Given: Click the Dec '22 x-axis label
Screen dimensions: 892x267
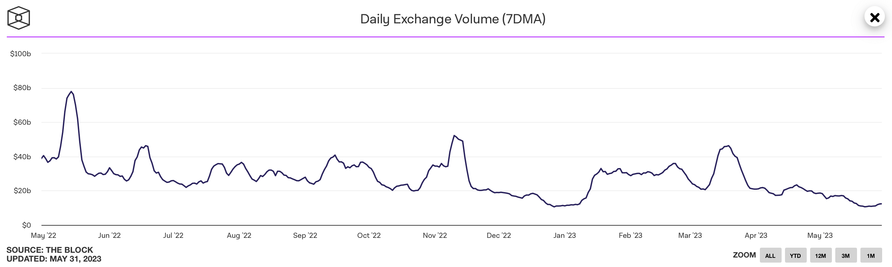Looking at the screenshot, I should 499,235.
